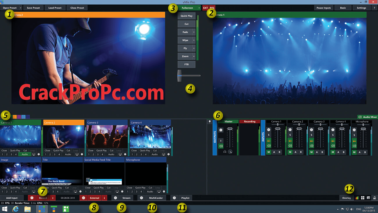Viewport: 378px width, 213px height.
Task: Open Record settings via its gear icon
Action: [x=32, y=198]
